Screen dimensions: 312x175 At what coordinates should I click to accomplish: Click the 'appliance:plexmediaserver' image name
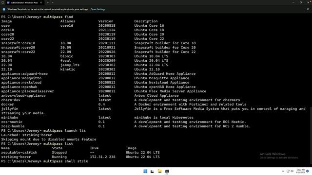point(28,91)
